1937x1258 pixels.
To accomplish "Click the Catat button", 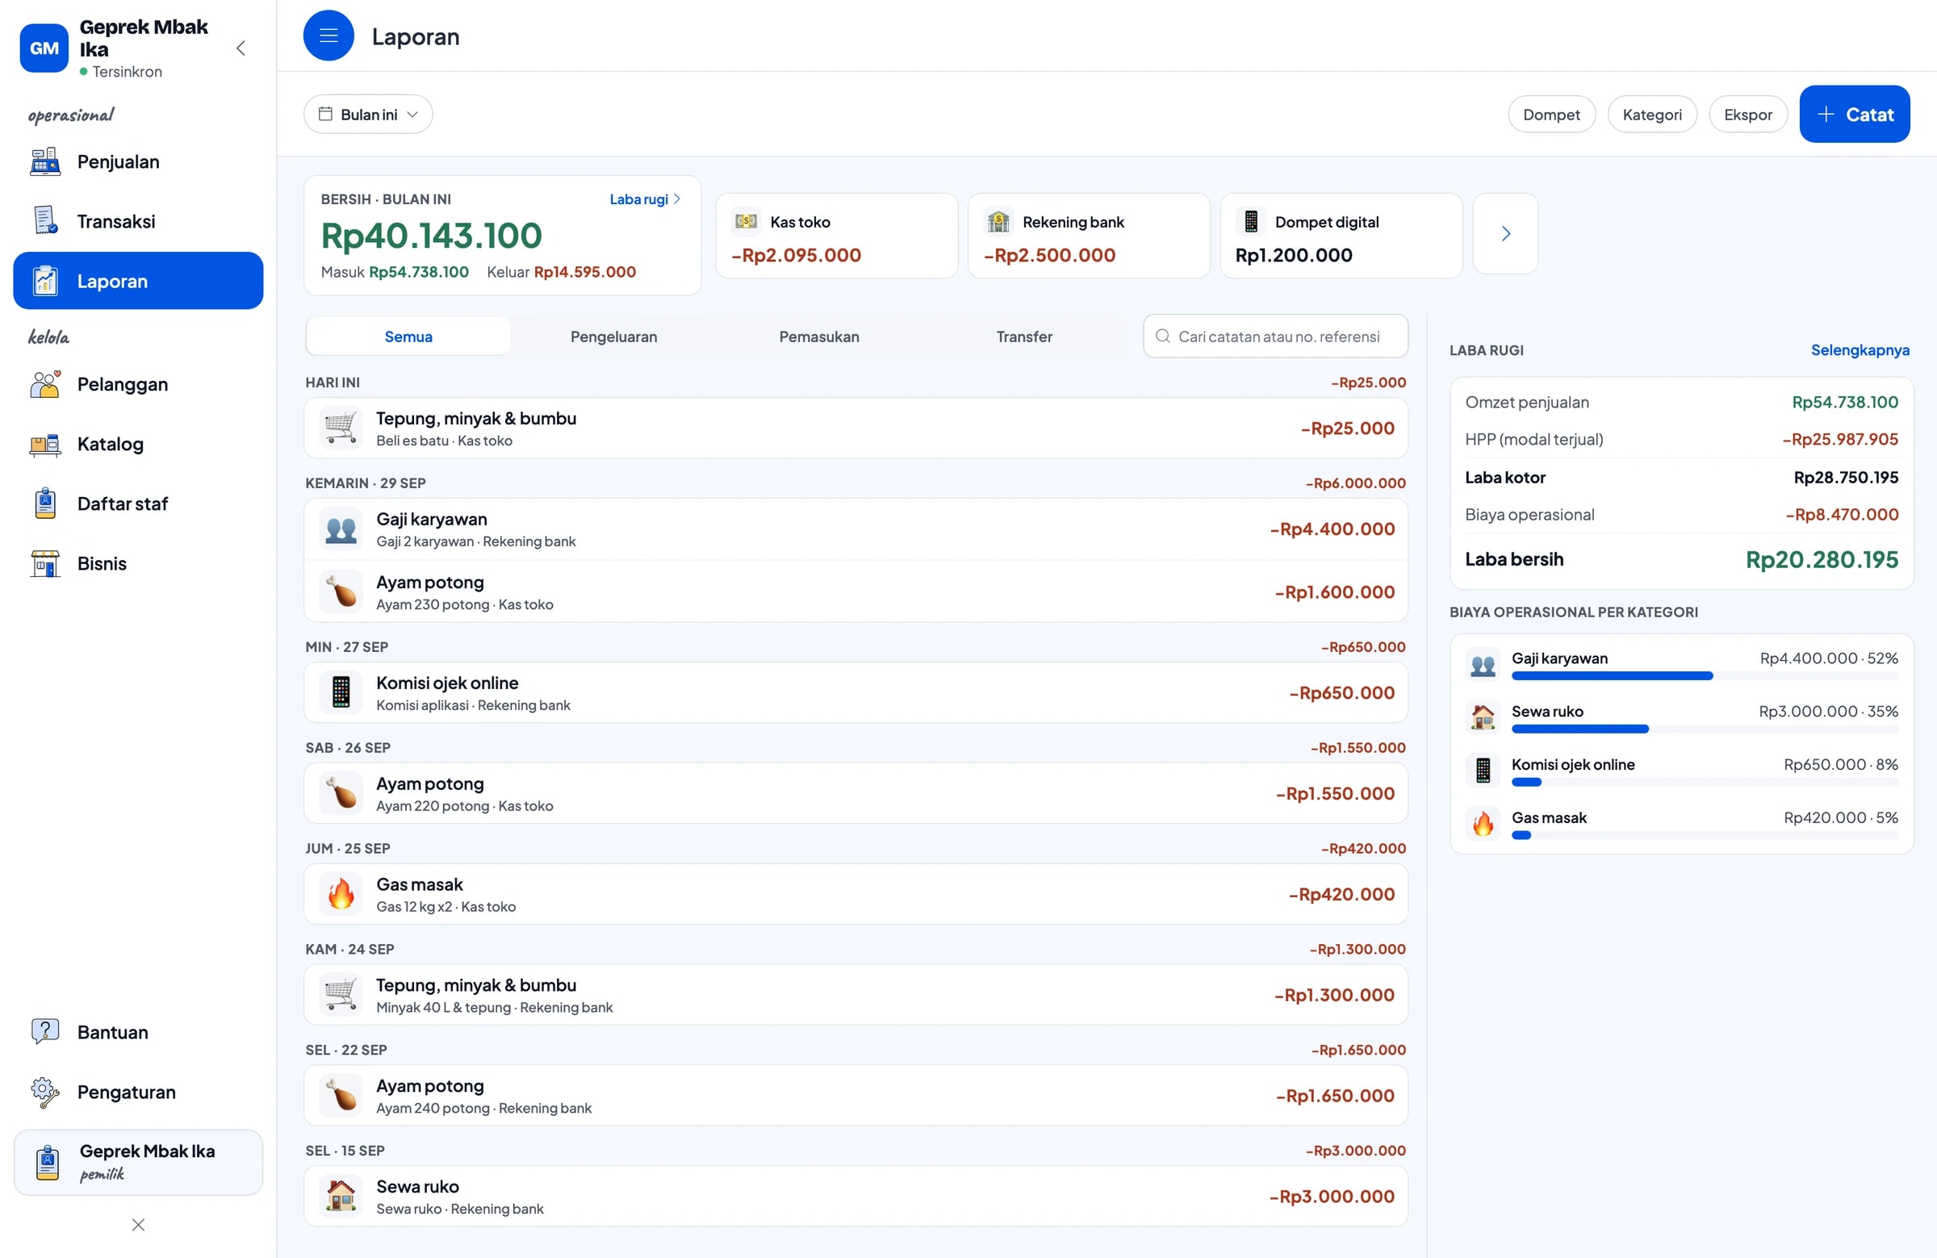I will click(1854, 115).
